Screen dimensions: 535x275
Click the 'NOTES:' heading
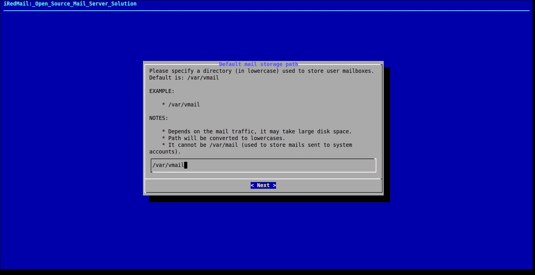[159, 118]
